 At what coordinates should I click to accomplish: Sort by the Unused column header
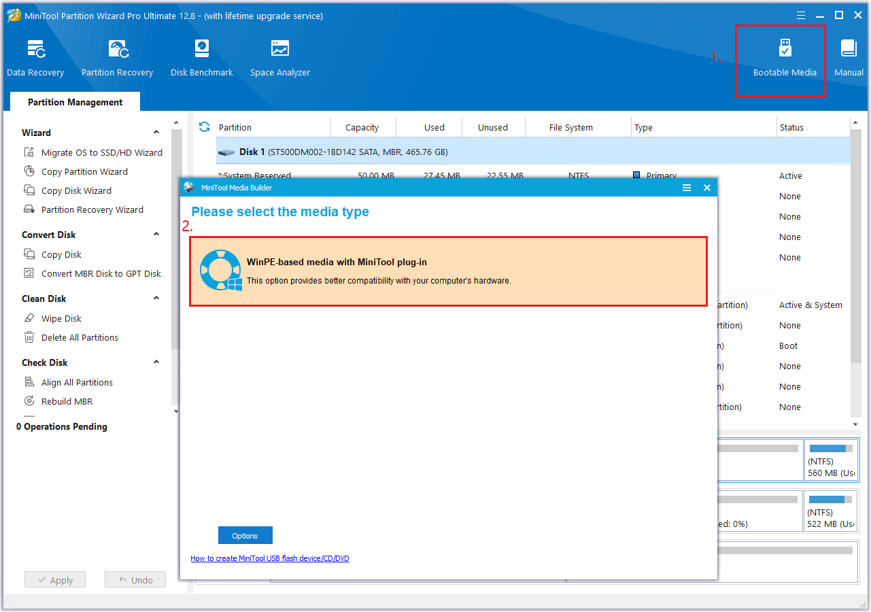[493, 127]
